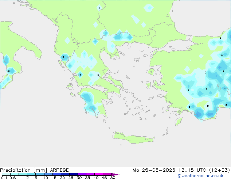Click the date 'Mo 25-05-2026' text
Viewport: 231px width, 179px height.
click(154, 170)
